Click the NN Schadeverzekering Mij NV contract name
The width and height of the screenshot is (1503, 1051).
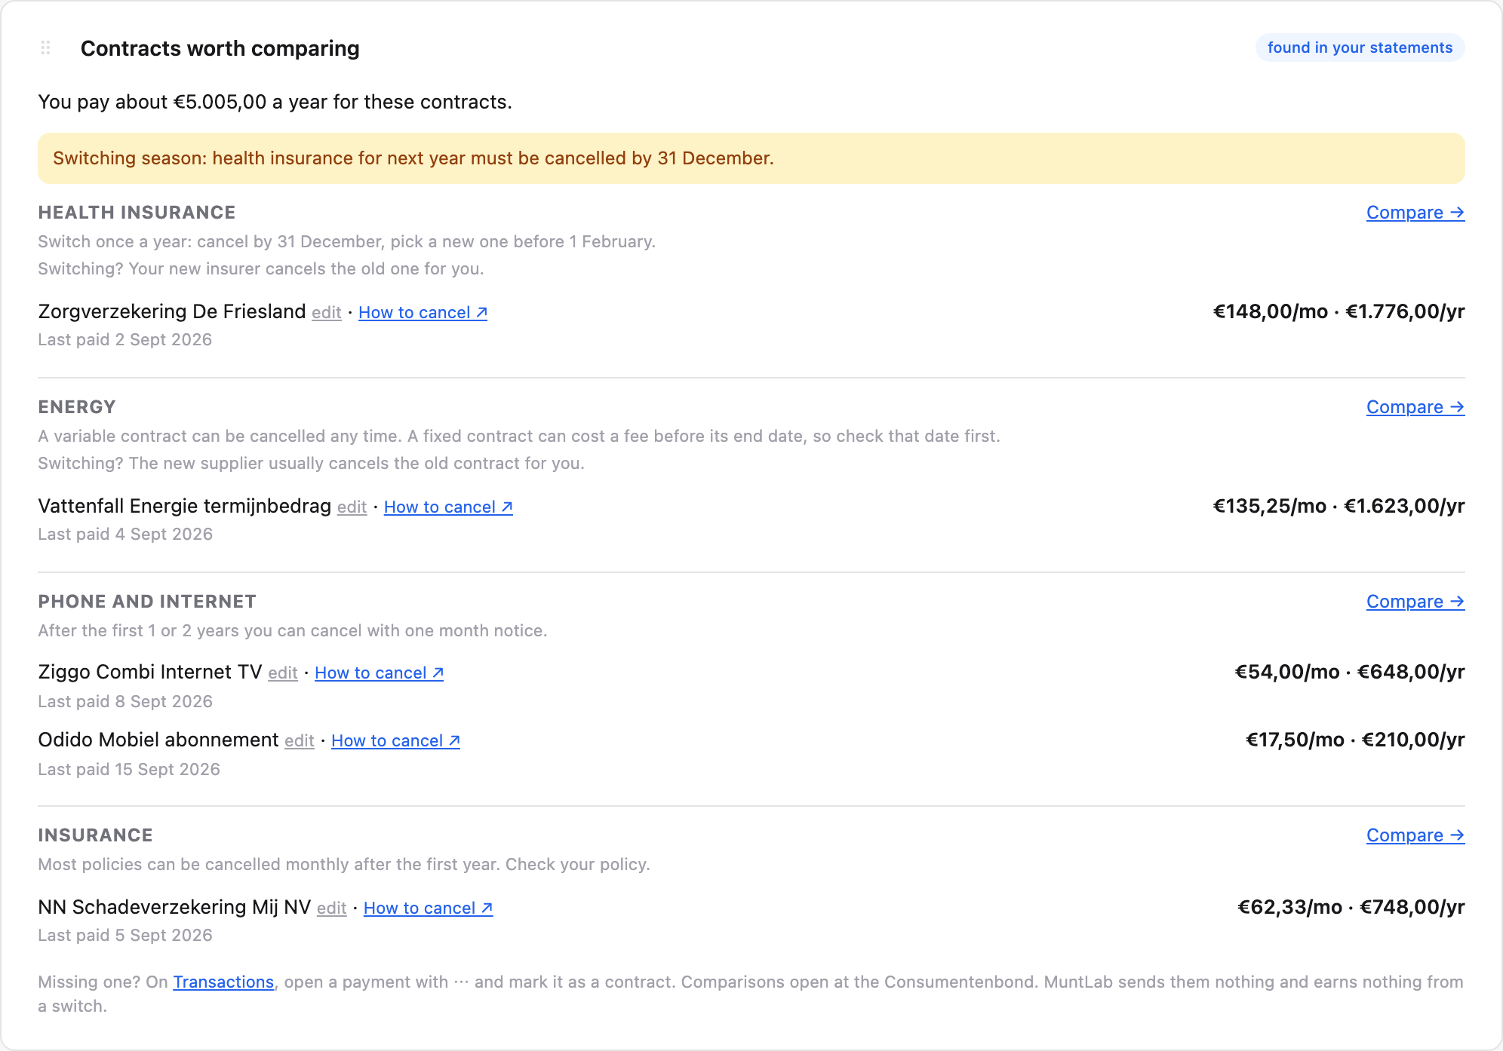tap(174, 907)
